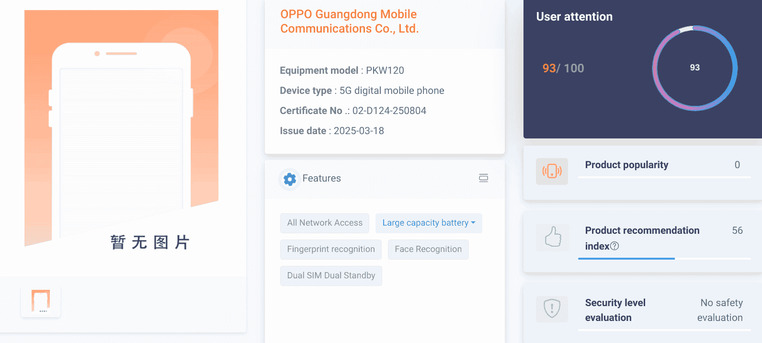Screen dimensions: 762x343
Task: Choose the Face Recognition feature tag
Action: 428,249
